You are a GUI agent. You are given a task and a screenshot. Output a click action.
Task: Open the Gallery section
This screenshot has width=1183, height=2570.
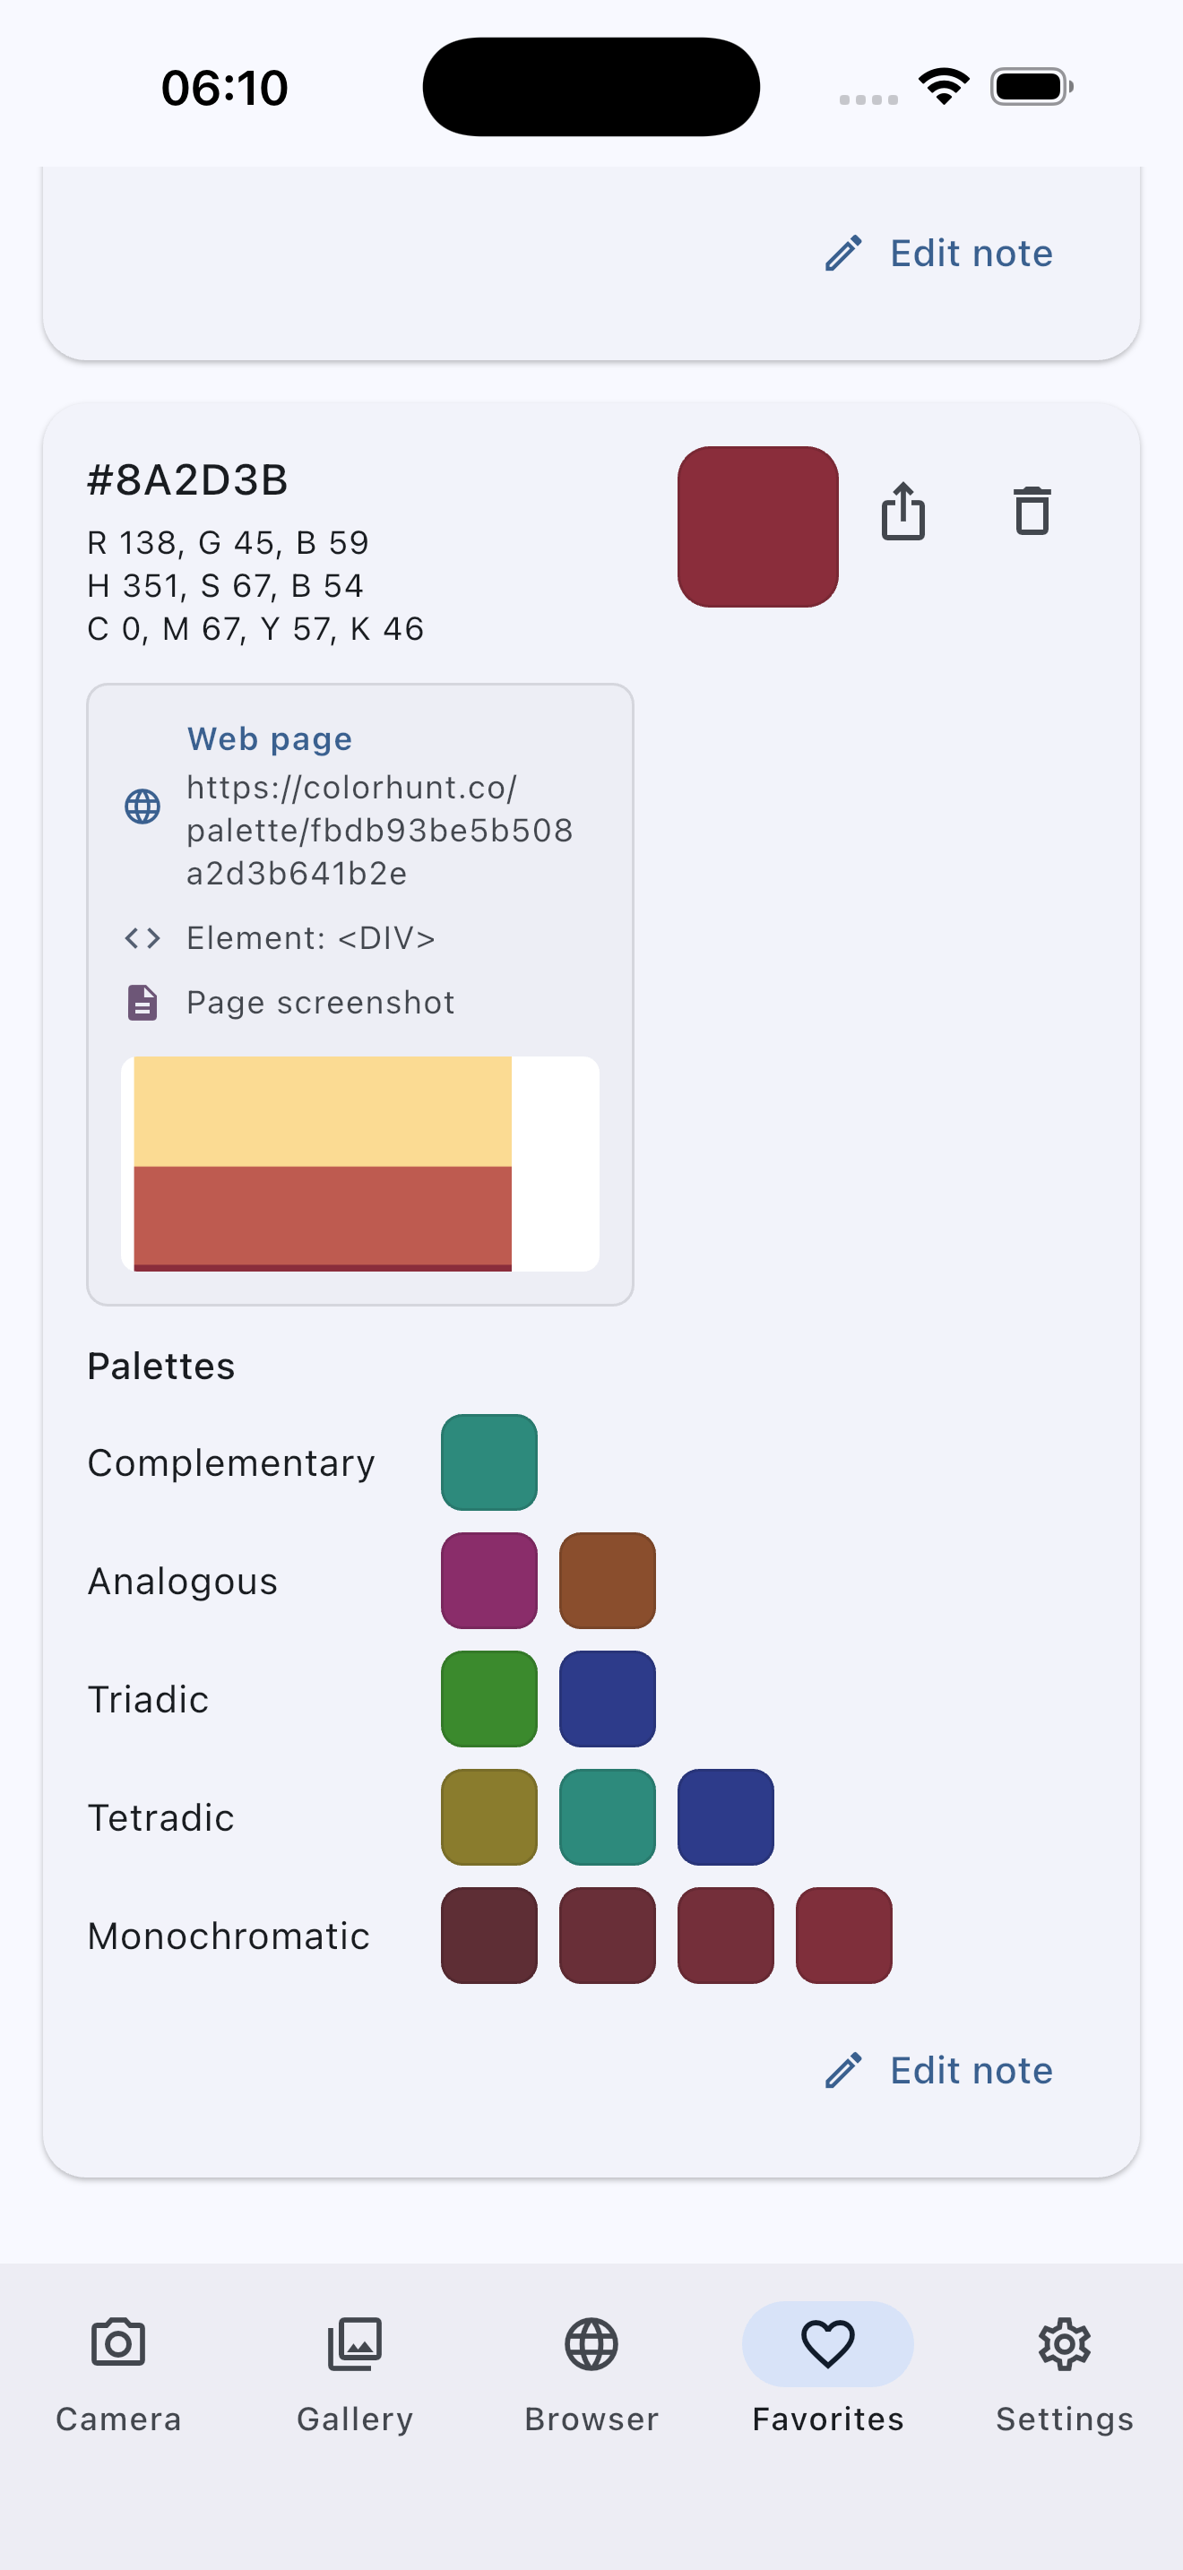point(354,2343)
